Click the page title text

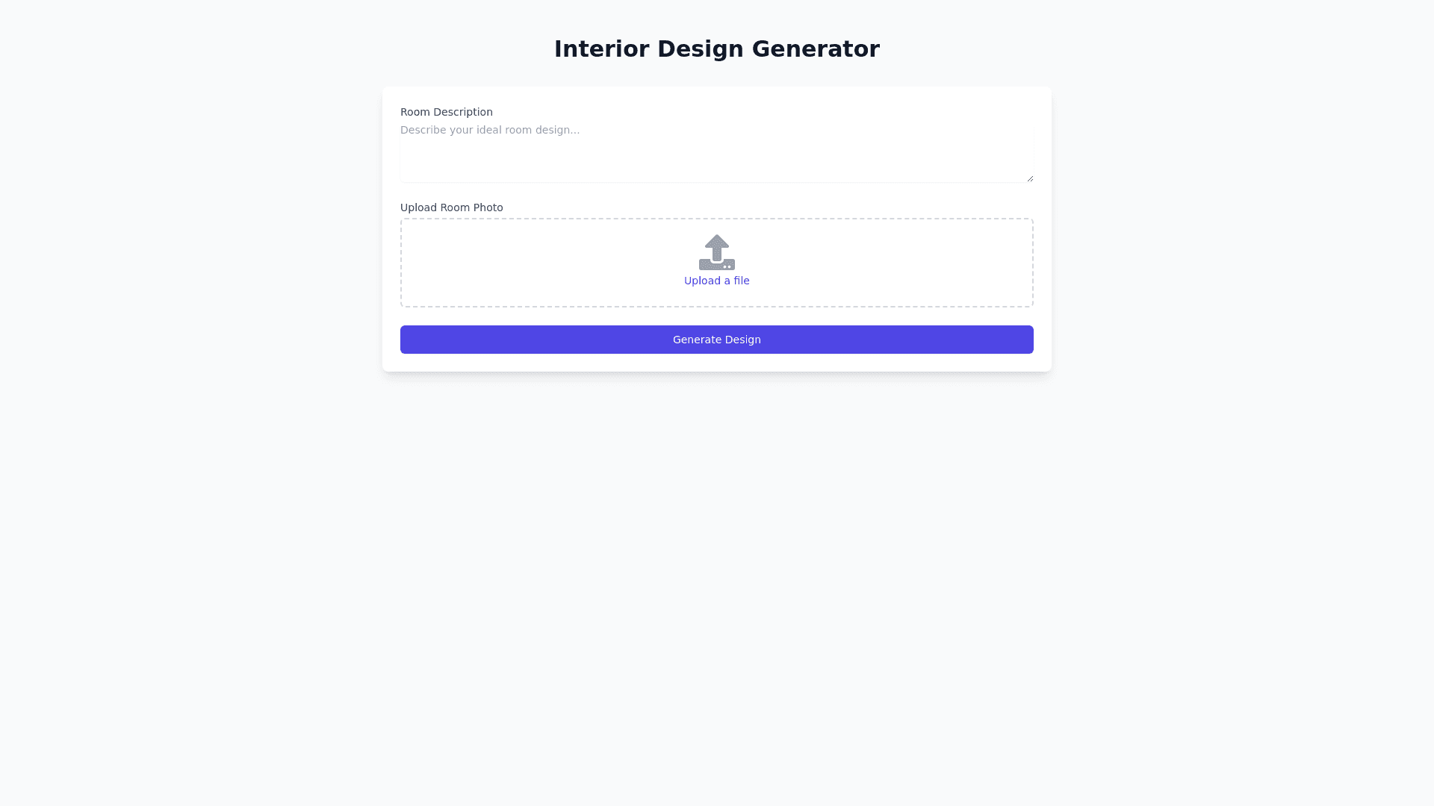pyautogui.click(x=716, y=49)
